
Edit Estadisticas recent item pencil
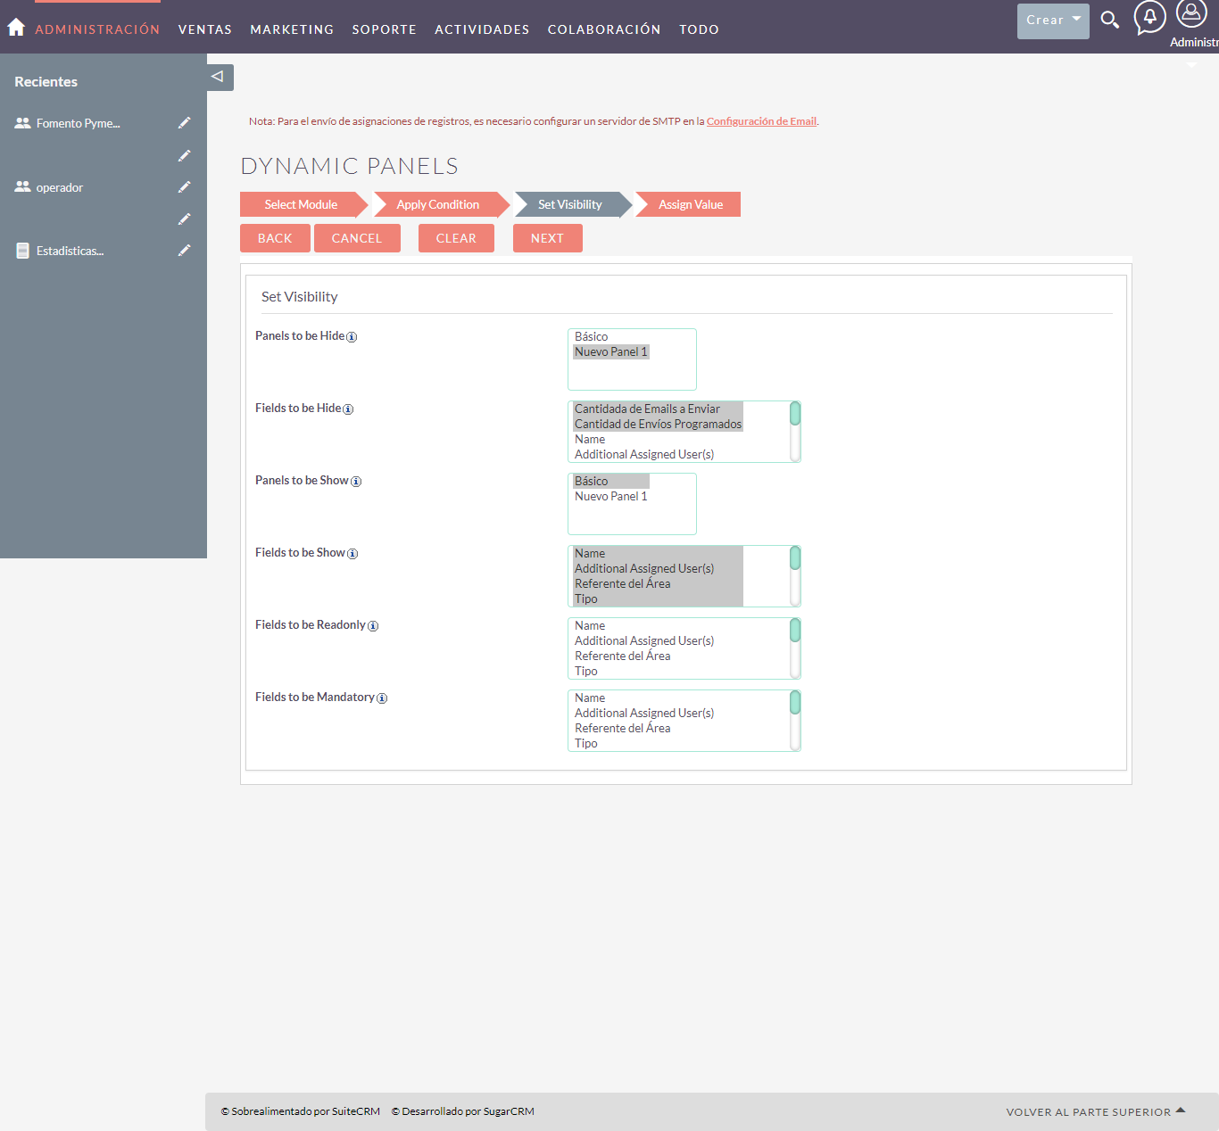point(184,251)
